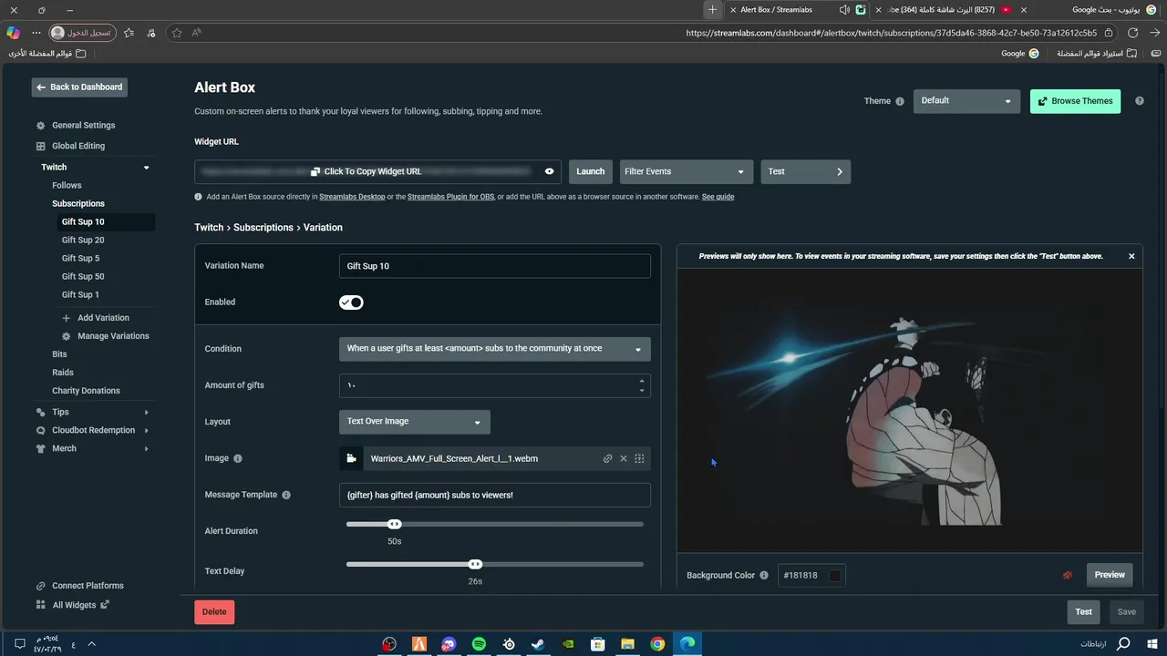Click the browser refresh button
Viewport: 1167px width, 656px height.
pos(1132,32)
